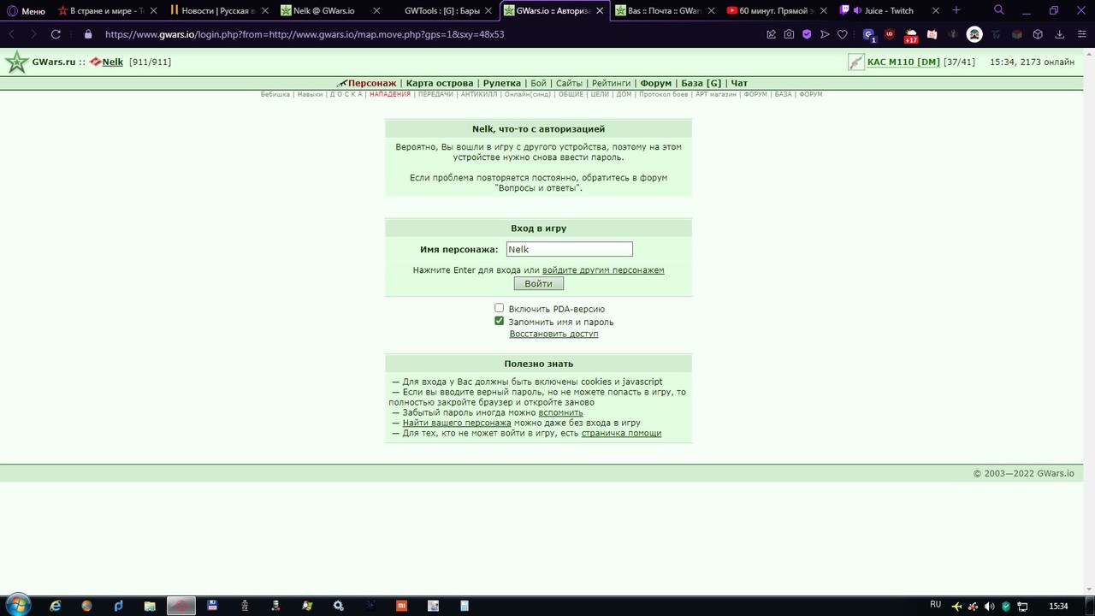This screenshot has height=616, width=1095.
Task: Open the Windows Start button
Action: [16, 606]
